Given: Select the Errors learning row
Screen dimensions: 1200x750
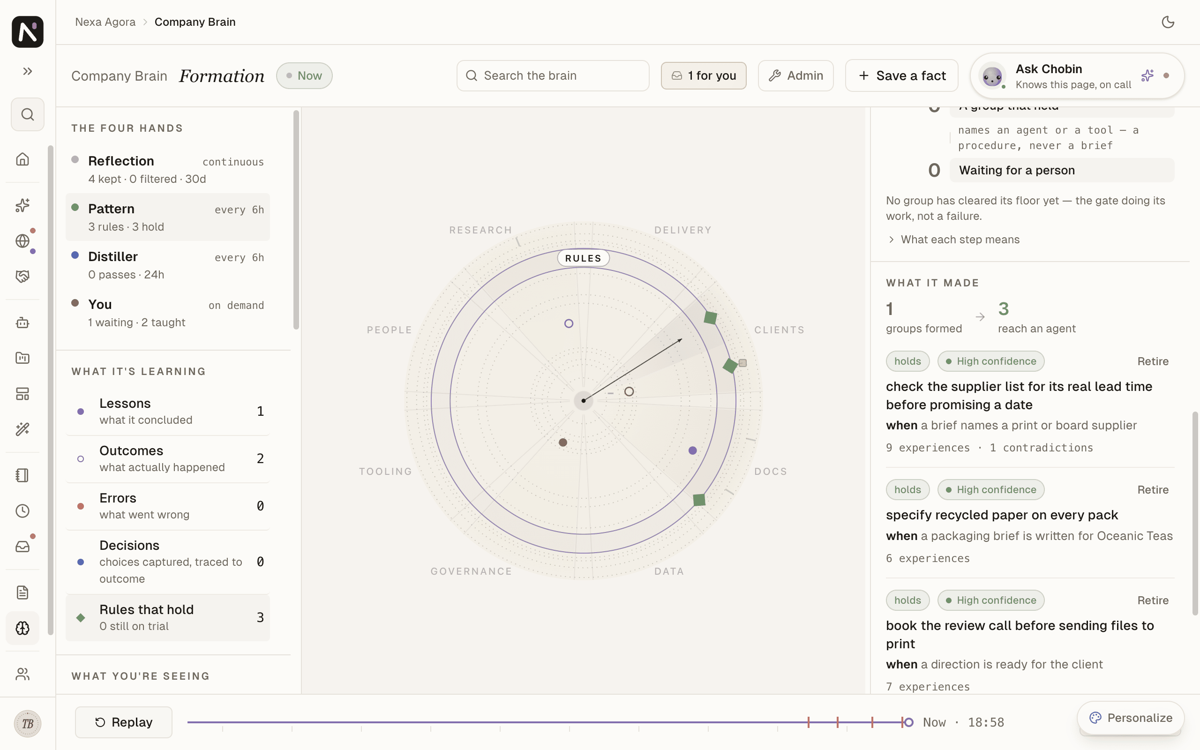Looking at the screenshot, I should pyautogui.click(x=168, y=506).
